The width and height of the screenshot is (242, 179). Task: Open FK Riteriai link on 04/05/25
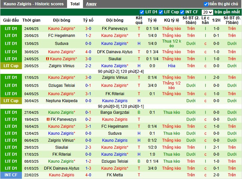(x=115, y=93)
